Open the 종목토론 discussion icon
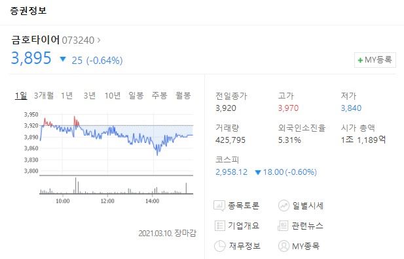 pyautogui.click(x=219, y=206)
